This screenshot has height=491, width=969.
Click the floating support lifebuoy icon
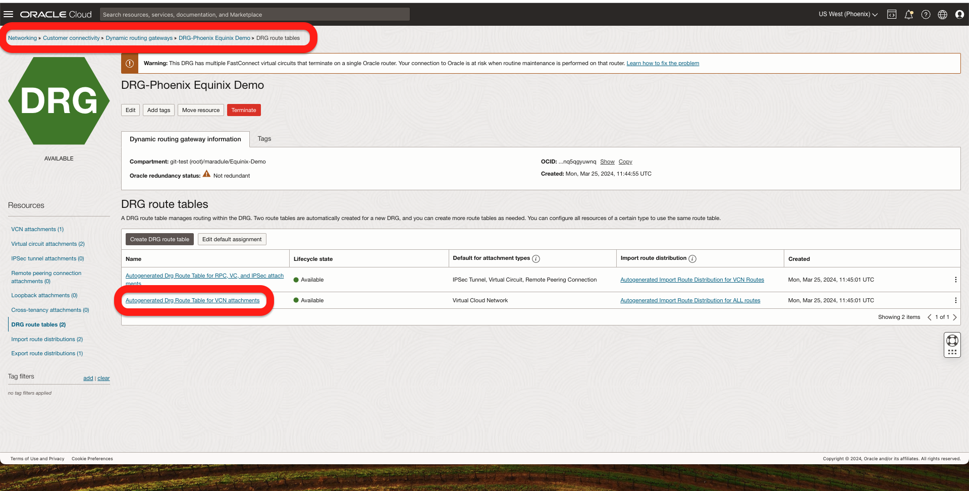coord(952,341)
